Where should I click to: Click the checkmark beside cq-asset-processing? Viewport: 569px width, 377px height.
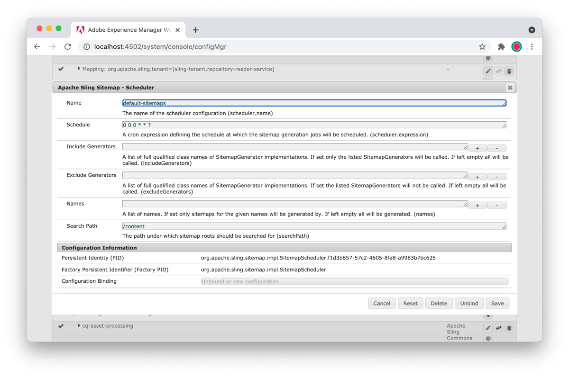tap(60, 326)
